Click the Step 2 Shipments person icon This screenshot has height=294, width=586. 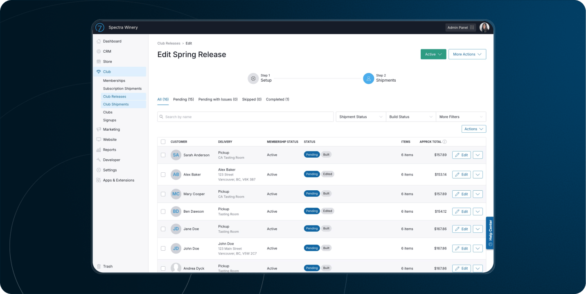pos(368,78)
